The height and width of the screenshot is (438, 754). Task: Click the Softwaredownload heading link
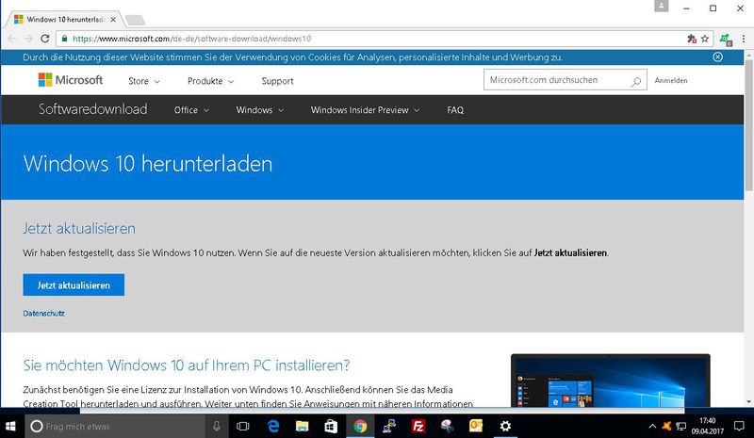(92, 109)
